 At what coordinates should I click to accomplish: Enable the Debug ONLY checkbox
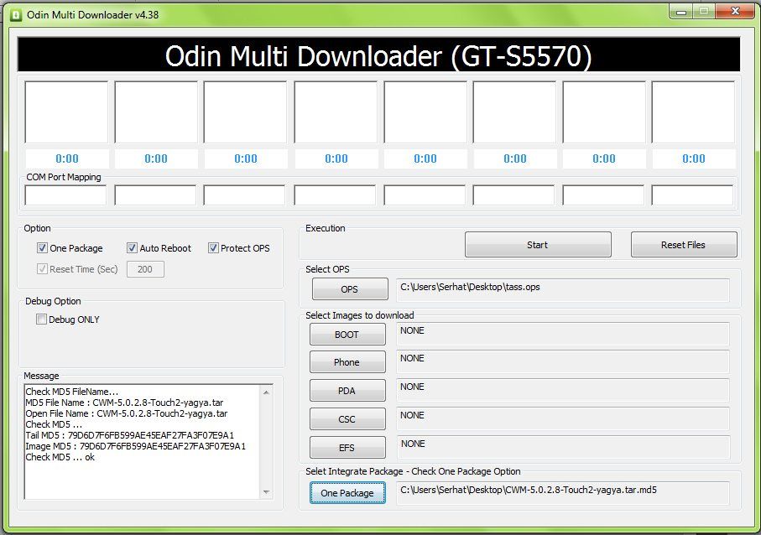(x=42, y=319)
